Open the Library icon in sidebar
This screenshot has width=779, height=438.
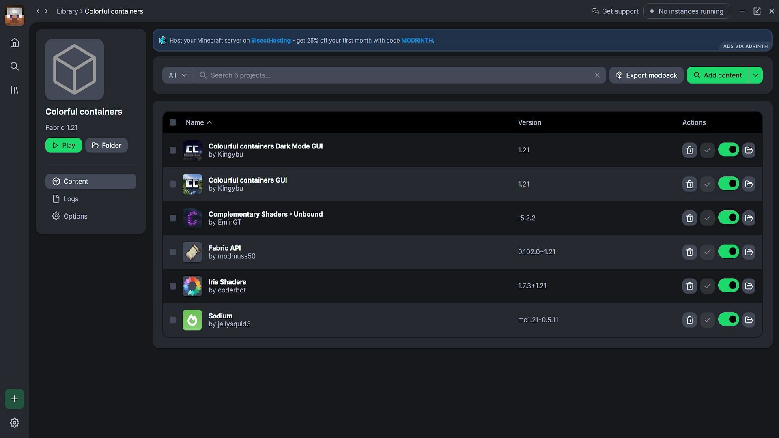[15, 90]
